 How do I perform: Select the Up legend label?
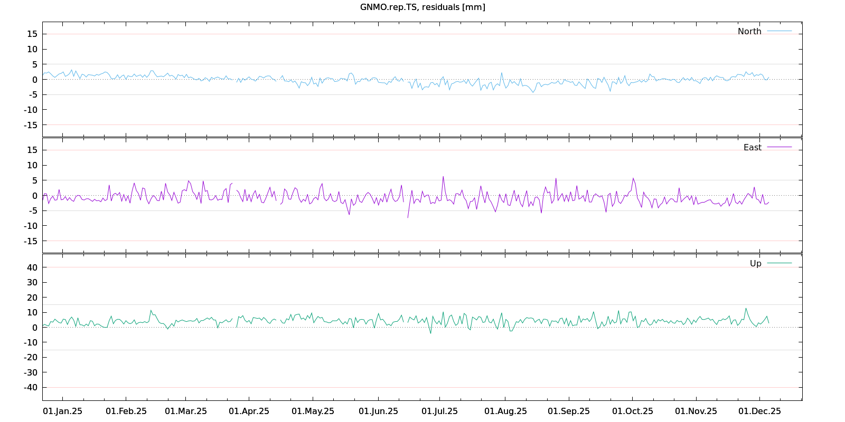coord(755,264)
